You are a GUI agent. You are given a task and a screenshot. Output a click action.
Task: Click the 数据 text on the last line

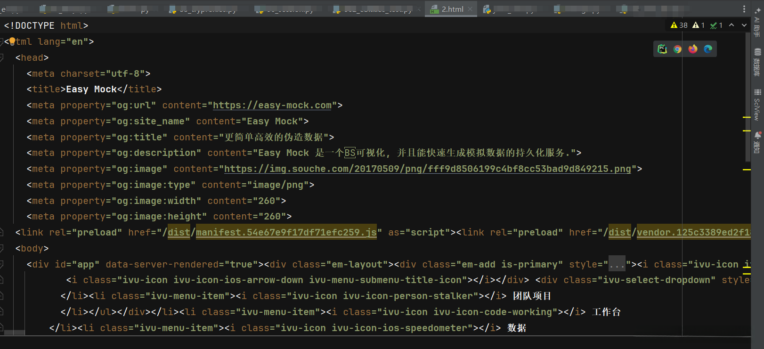pos(517,328)
